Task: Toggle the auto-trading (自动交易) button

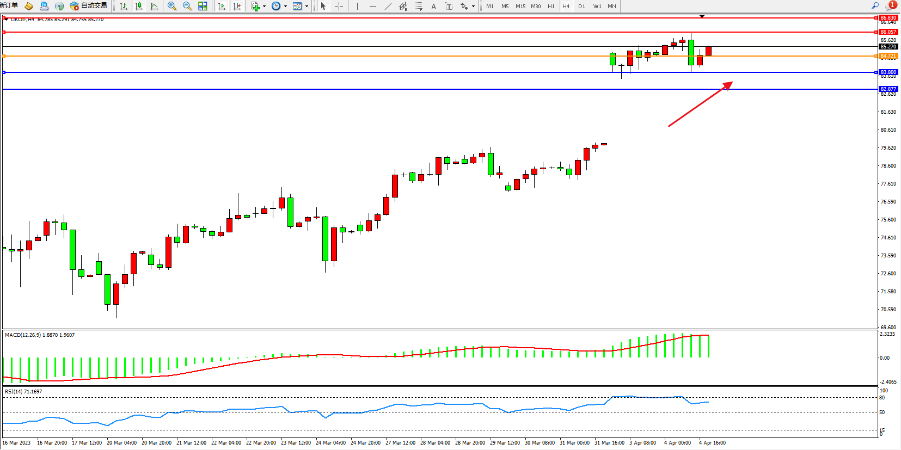Action: (88, 6)
